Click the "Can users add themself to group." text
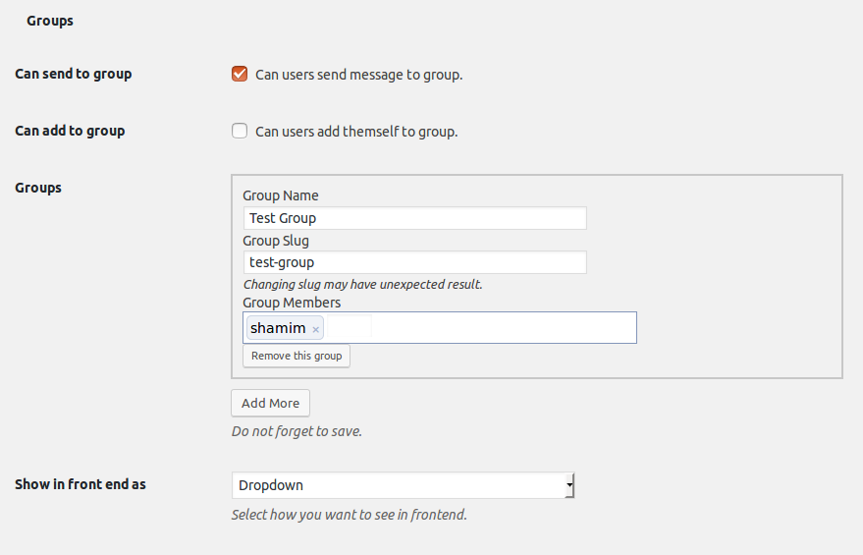Image resolution: width=863 pixels, height=555 pixels. click(356, 132)
